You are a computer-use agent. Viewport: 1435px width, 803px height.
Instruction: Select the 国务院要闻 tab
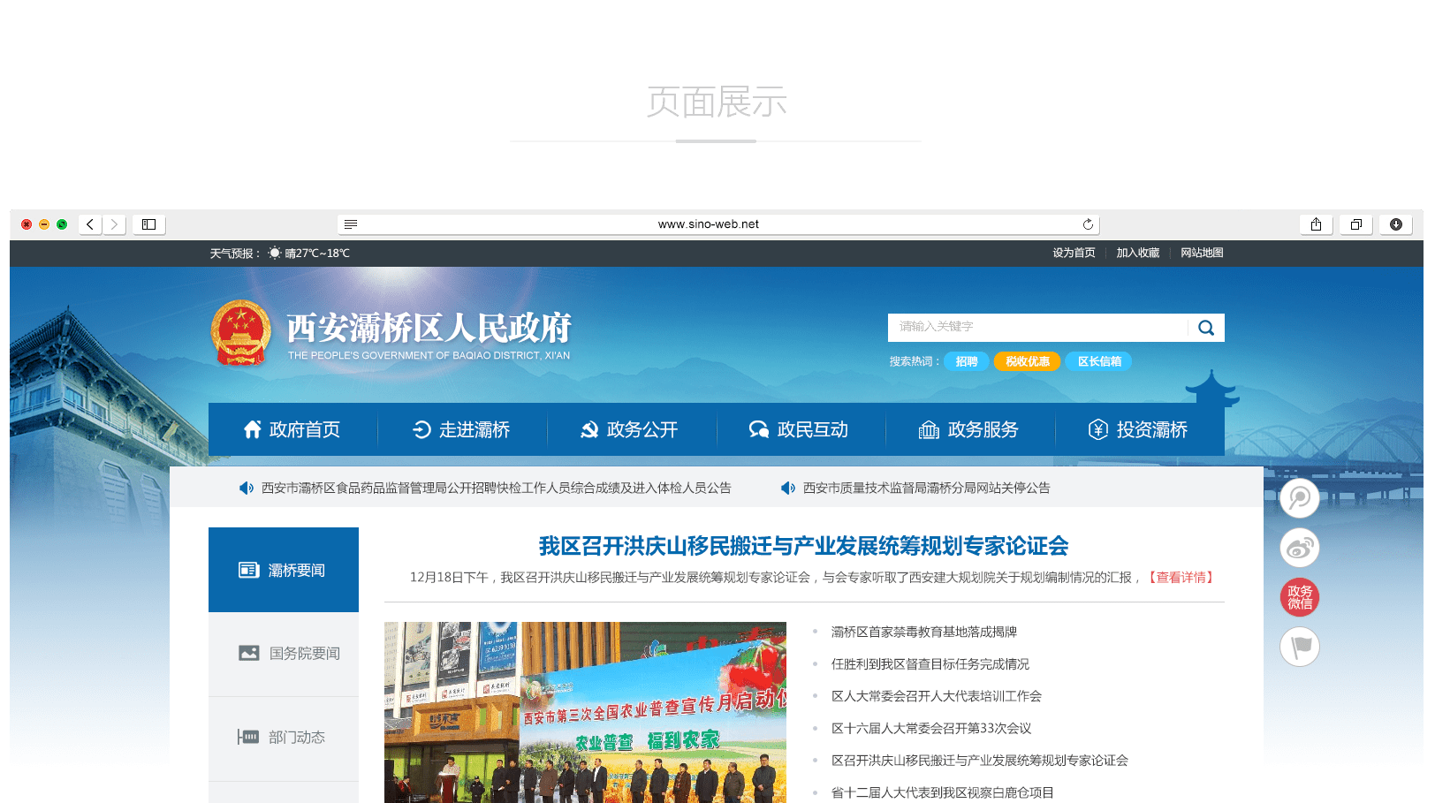click(x=284, y=654)
